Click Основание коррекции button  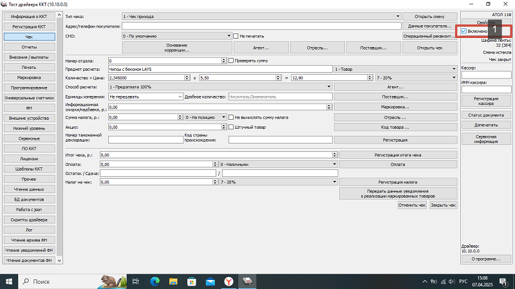tap(177, 48)
